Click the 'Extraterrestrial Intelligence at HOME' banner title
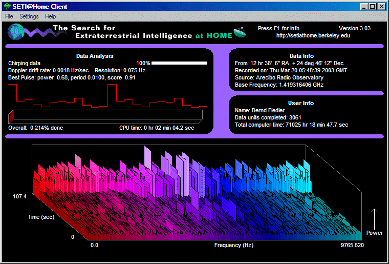This screenshot has height=264, width=389. (x=154, y=36)
